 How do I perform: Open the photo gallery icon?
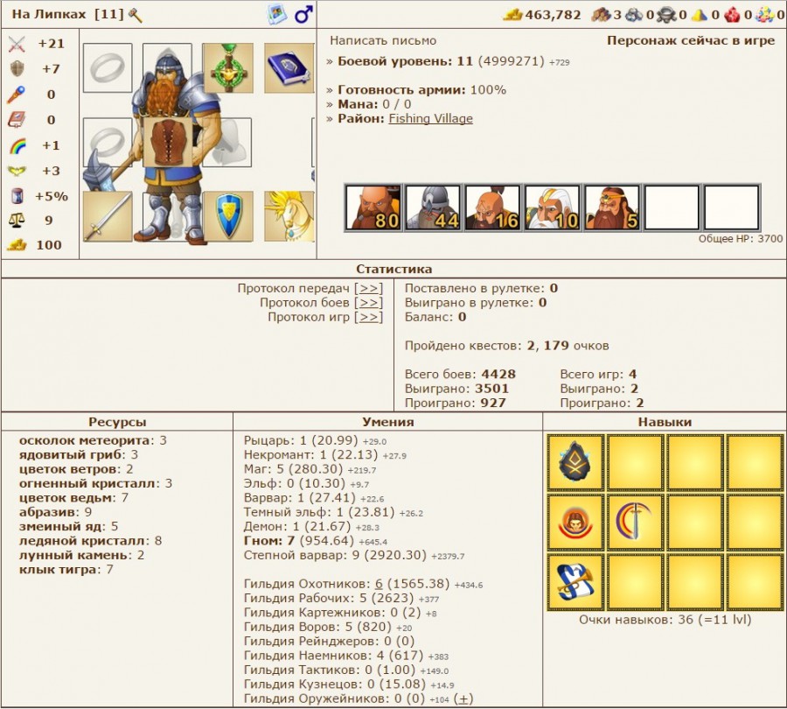[277, 14]
